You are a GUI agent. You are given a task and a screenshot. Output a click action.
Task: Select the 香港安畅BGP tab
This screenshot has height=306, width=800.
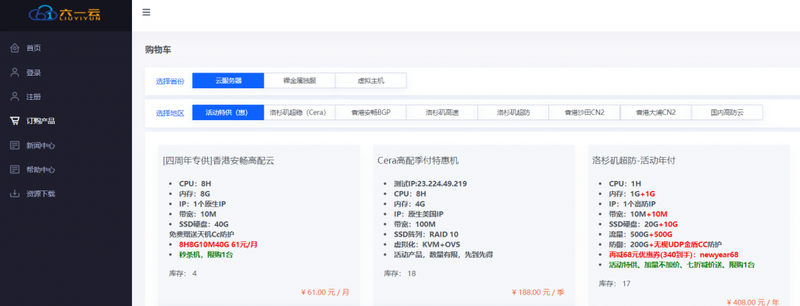point(371,112)
